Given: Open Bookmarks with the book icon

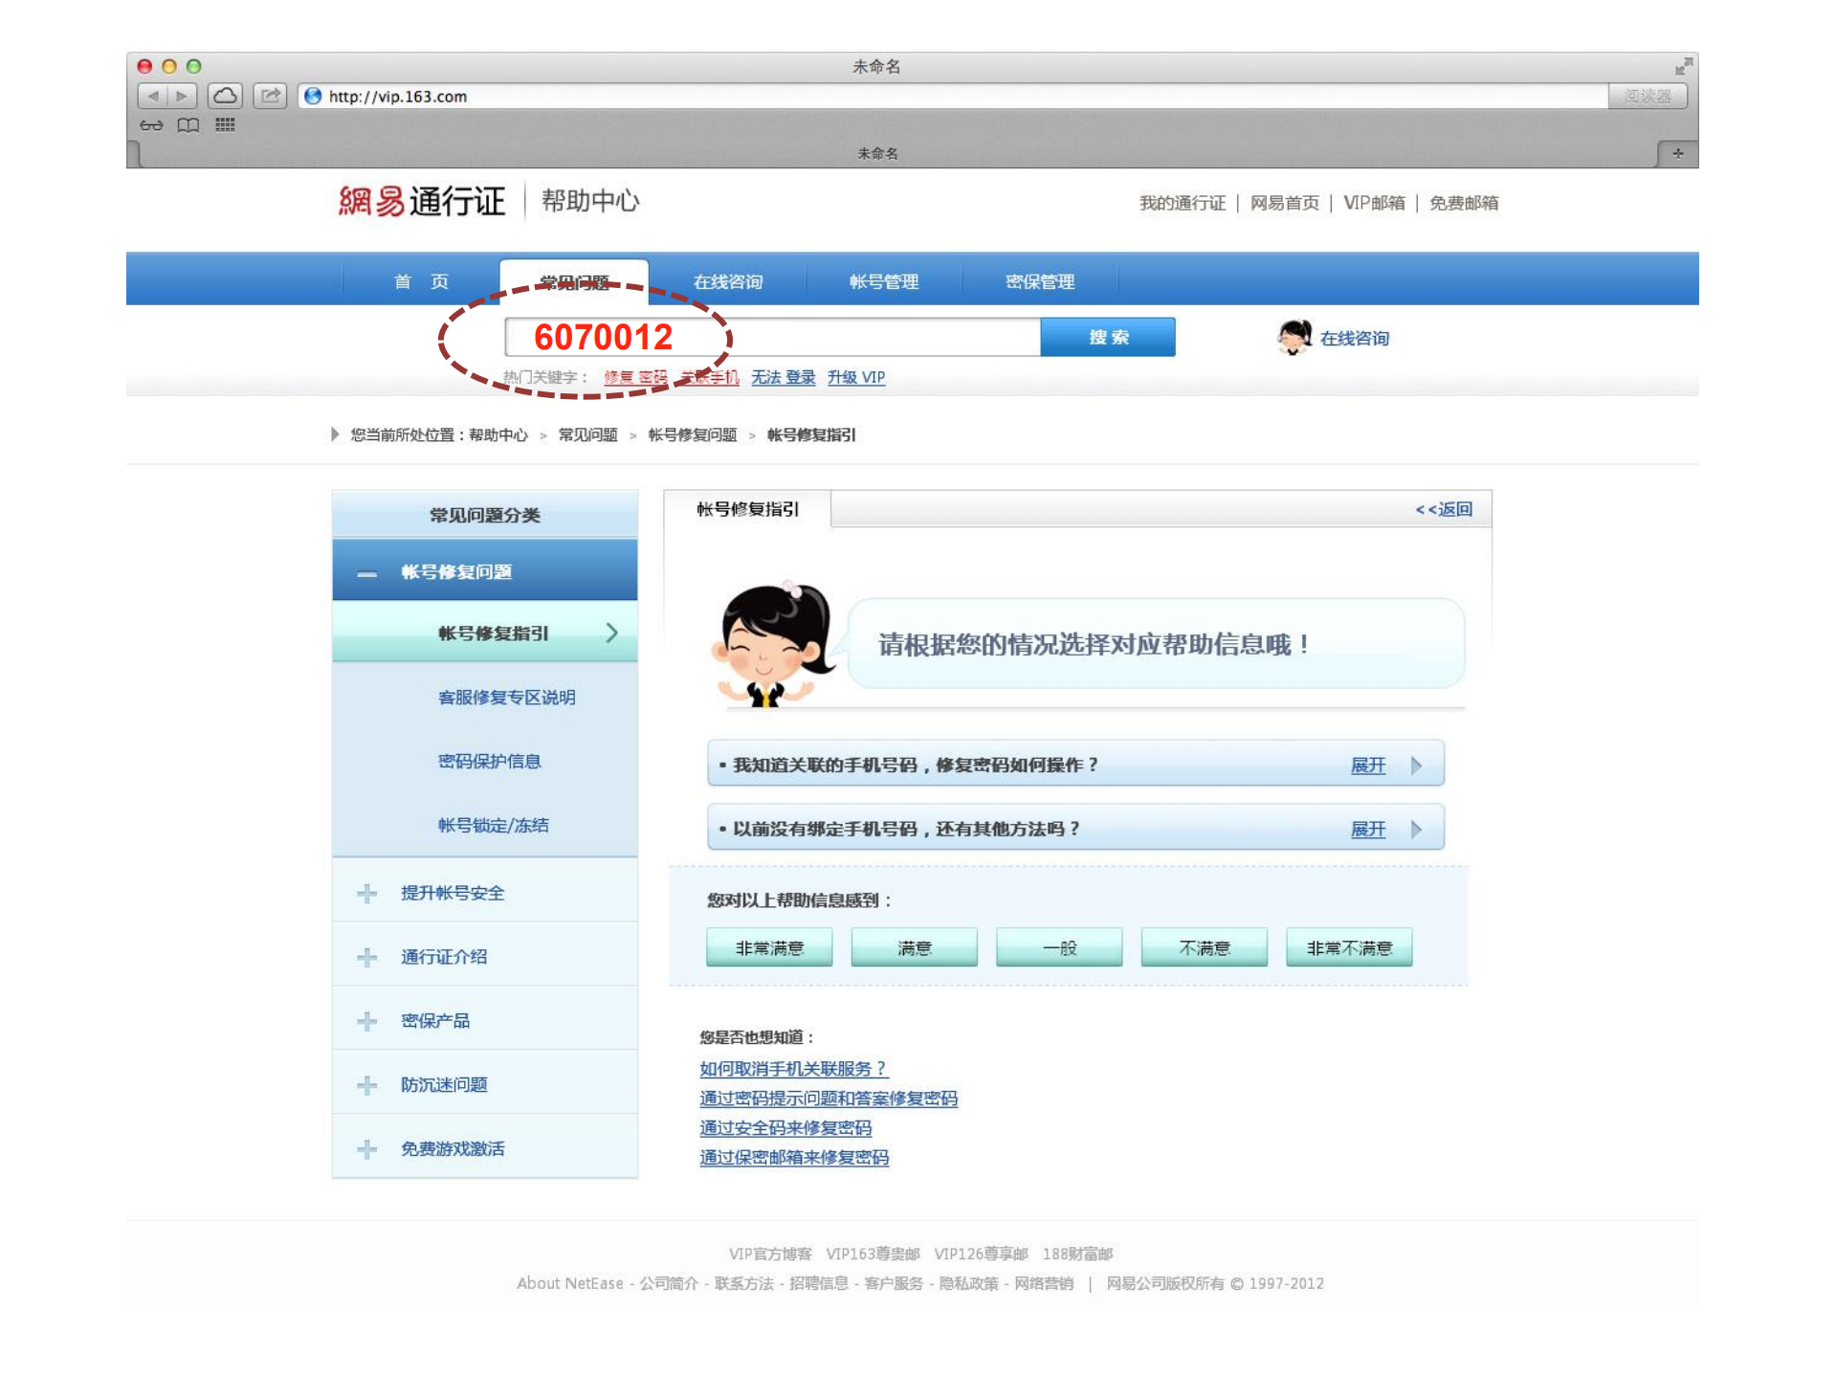Looking at the screenshot, I should pos(188,124).
